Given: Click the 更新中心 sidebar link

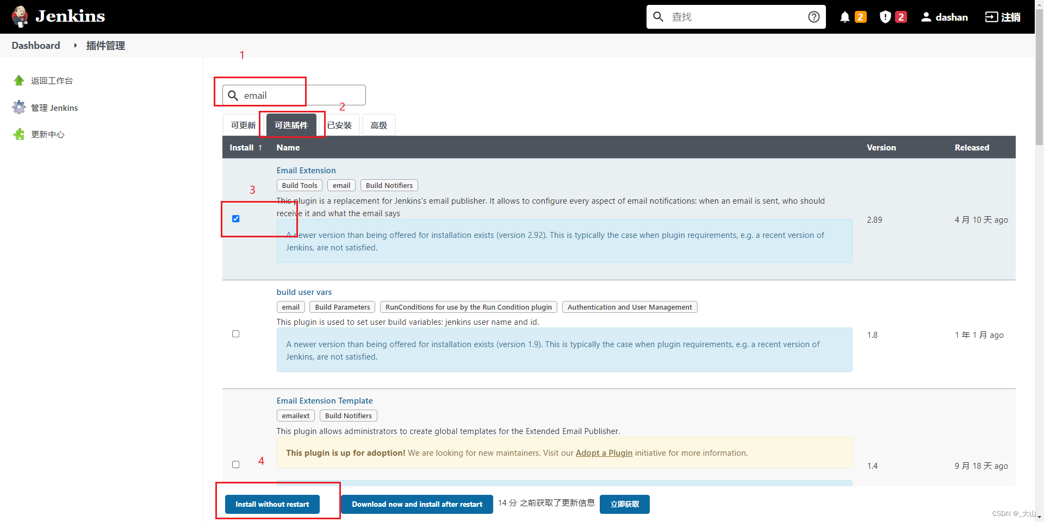Looking at the screenshot, I should [47, 134].
